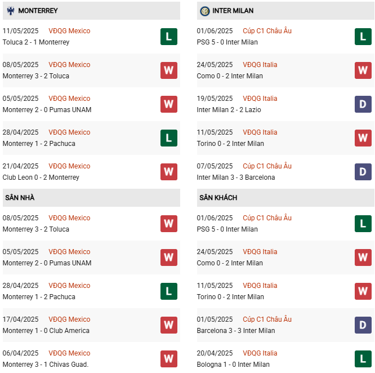The image size is (375, 373).
Task: Click the W badge for Club Leon 0-2 Monterrey
Action: tap(168, 172)
